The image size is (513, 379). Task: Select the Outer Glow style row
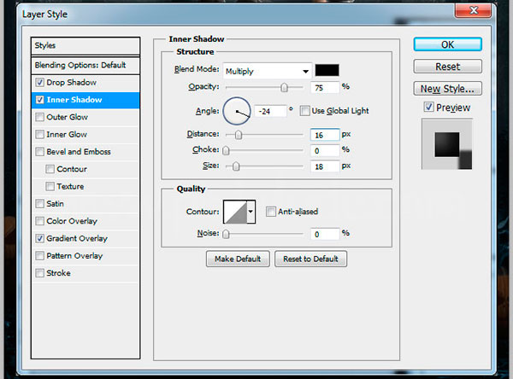(85, 117)
